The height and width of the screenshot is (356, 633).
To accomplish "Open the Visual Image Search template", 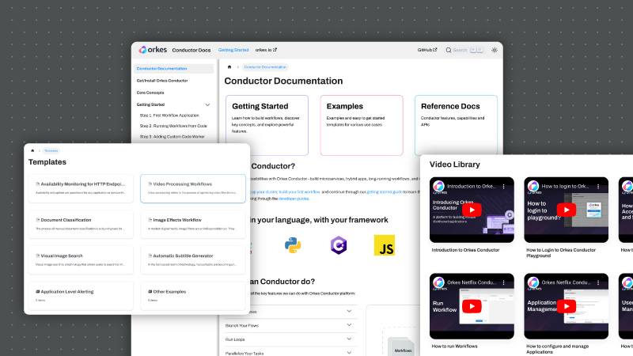I will 81,260.
